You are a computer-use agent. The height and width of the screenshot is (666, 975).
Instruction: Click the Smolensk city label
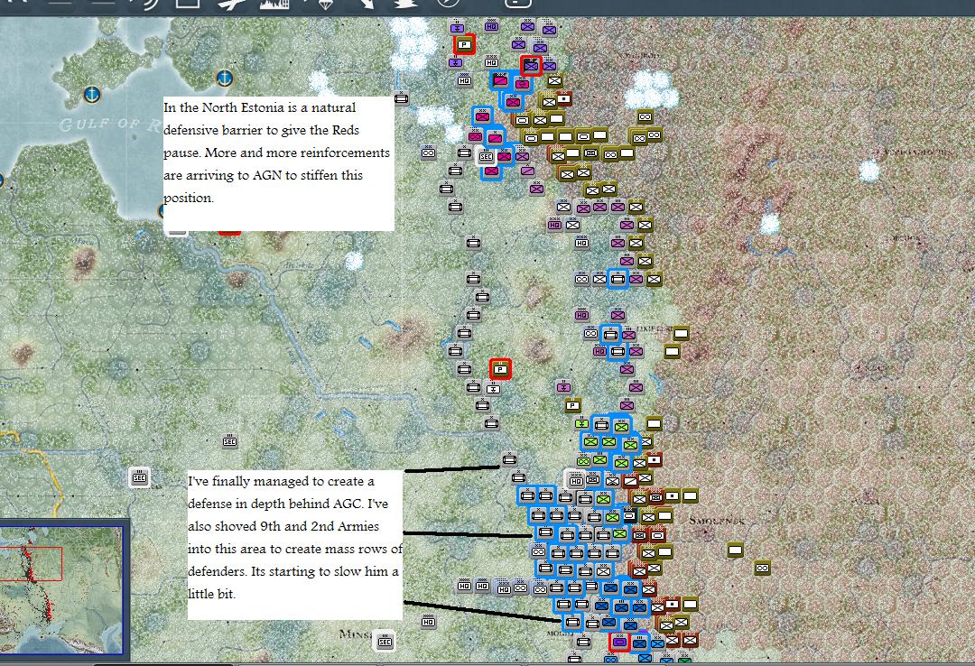(716, 520)
